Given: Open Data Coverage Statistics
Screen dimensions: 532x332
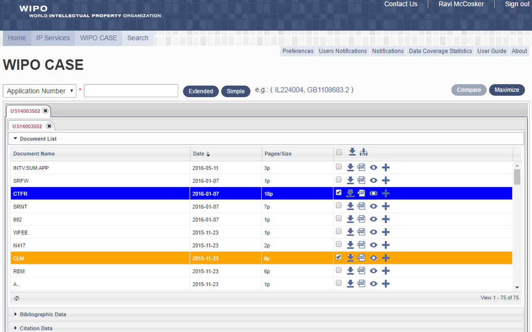Looking at the screenshot, I should pos(441,51).
